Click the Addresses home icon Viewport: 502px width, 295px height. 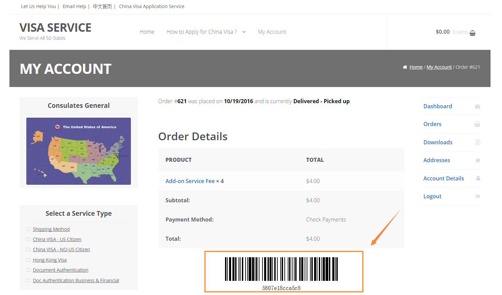tap(478, 160)
